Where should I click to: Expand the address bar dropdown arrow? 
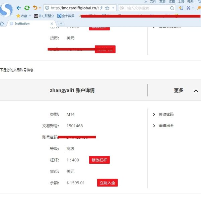click(x=114, y=8)
